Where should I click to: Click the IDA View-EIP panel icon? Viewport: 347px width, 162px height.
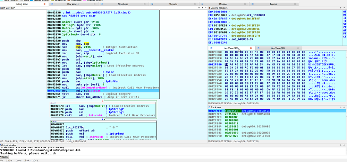(x=1, y=8)
